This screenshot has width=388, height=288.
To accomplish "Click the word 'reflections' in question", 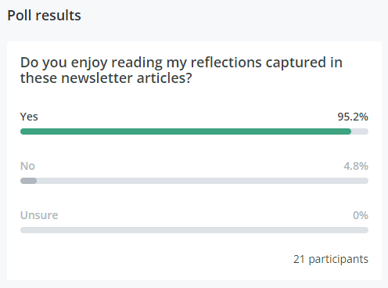I will (x=226, y=63).
